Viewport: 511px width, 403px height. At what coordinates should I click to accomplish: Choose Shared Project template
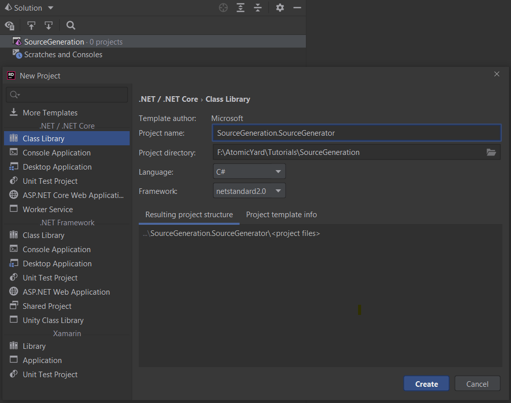point(67,306)
